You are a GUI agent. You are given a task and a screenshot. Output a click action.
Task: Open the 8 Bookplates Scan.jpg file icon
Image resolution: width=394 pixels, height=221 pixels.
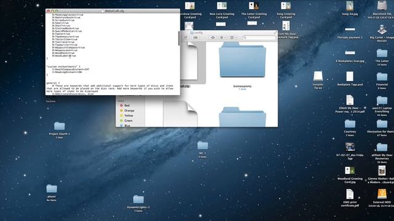(x=350, y=53)
